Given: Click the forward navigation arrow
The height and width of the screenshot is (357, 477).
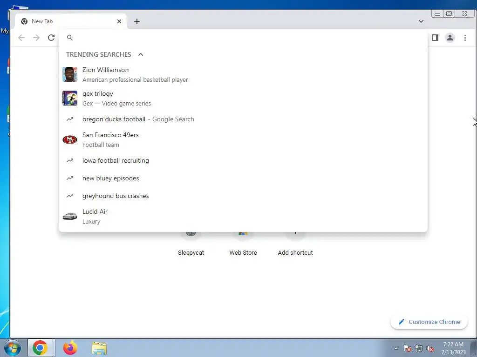Looking at the screenshot, I should (36, 38).
